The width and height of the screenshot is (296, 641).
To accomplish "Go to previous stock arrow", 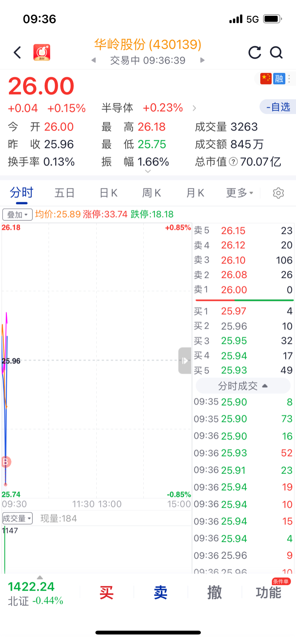I will [x=94, y=61].
